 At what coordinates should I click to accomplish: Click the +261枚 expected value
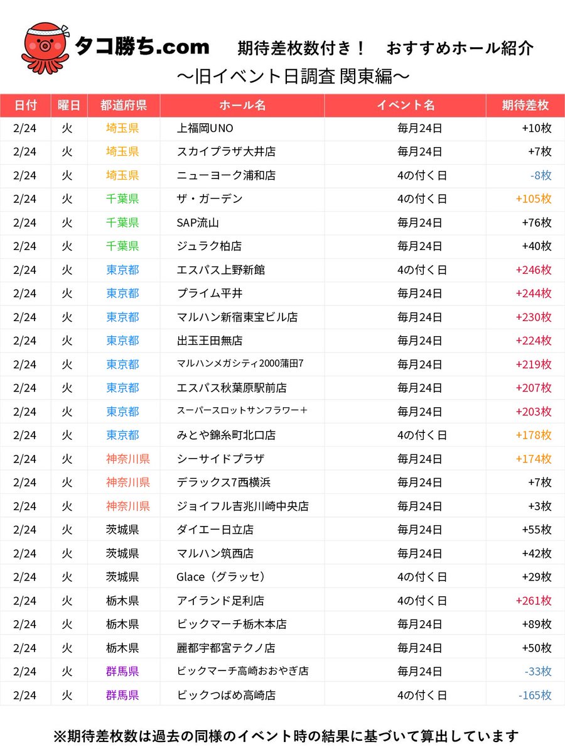click(534, 601)
